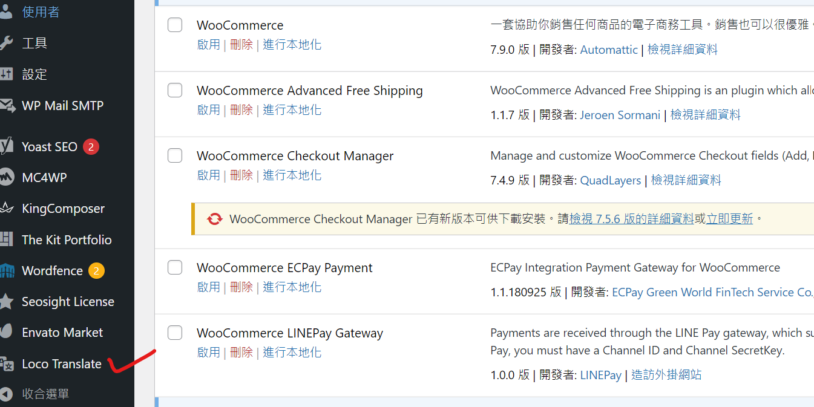Tick the WooCommerce plugin checkbox
This screenshot has width=814, height=407.
tap(175, 25)
